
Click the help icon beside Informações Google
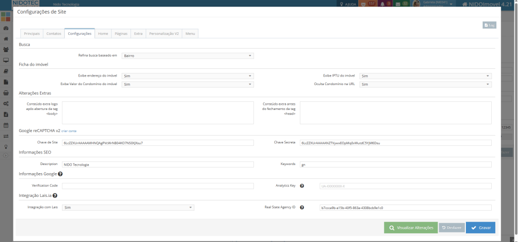60,174
